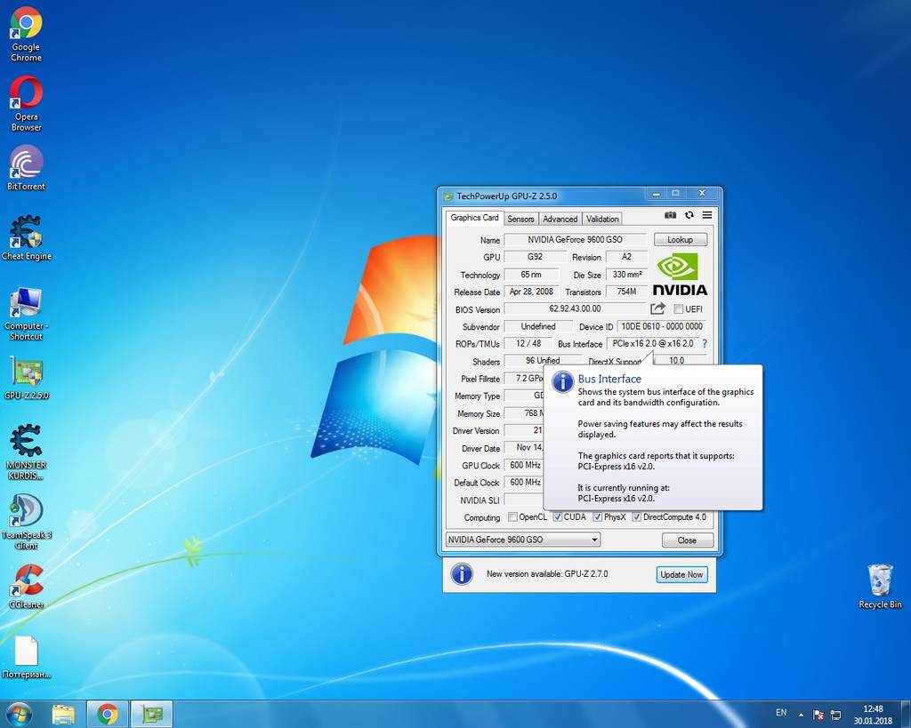This screenshot has height=728, width=911.
Task: Click Show Desktop at the taskbar end
Action: tap(907, 714)
